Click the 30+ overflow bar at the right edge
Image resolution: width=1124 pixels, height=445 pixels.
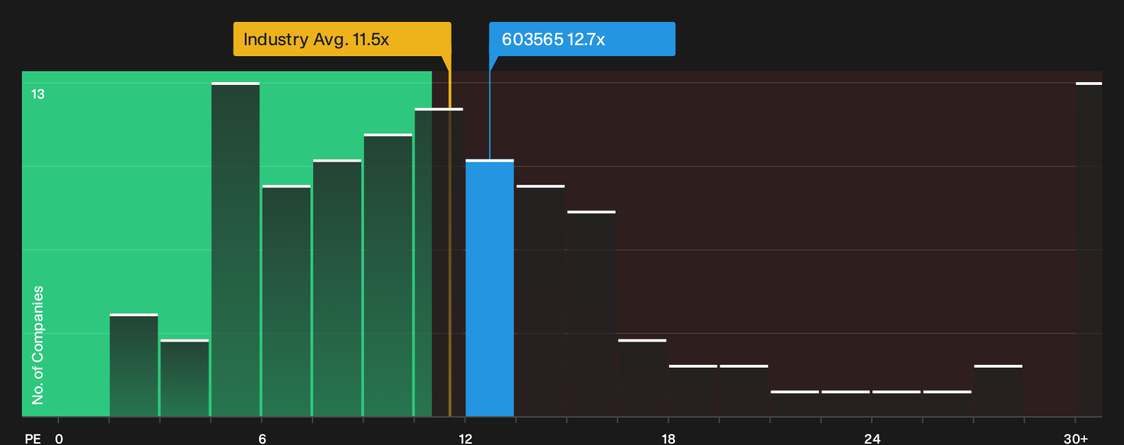coord(1088,249)
